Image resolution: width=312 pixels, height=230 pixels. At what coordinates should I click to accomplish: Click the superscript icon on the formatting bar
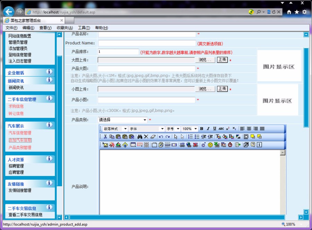click(227, 128)
